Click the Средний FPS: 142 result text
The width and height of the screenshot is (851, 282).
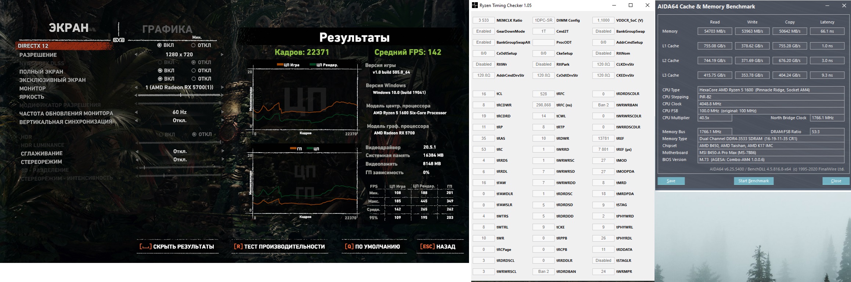tap(408, 52)
